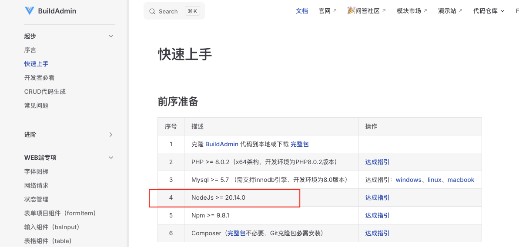Select 快速上手 in the sidebar

point(37,64)
